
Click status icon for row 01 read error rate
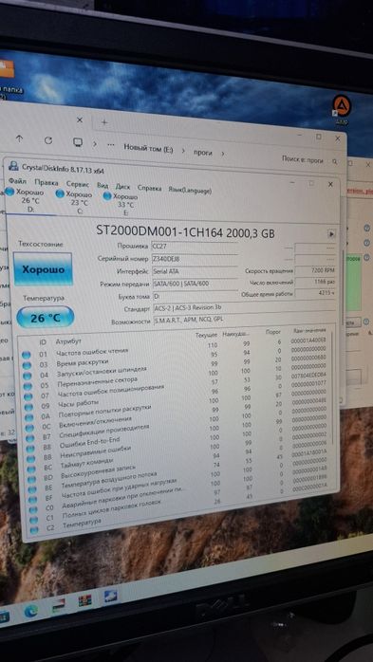(x=27, y=355)
